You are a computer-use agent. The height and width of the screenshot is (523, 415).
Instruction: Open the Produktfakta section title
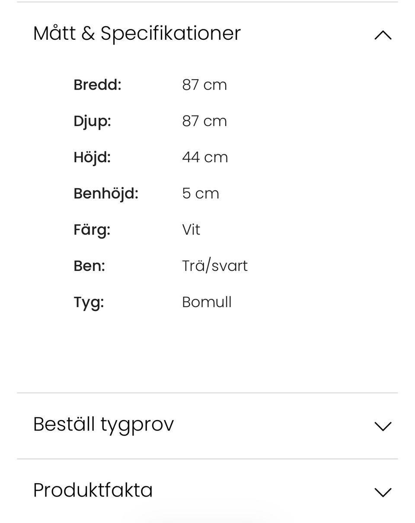coord(93,490)
